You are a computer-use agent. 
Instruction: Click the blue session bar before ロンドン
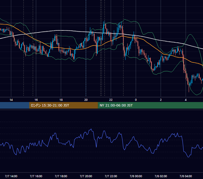(15, 105)
